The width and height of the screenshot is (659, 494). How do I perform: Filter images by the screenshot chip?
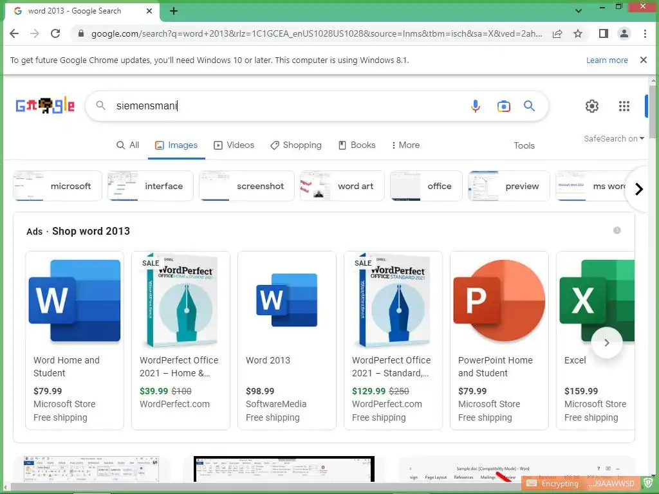coord(246,186)
